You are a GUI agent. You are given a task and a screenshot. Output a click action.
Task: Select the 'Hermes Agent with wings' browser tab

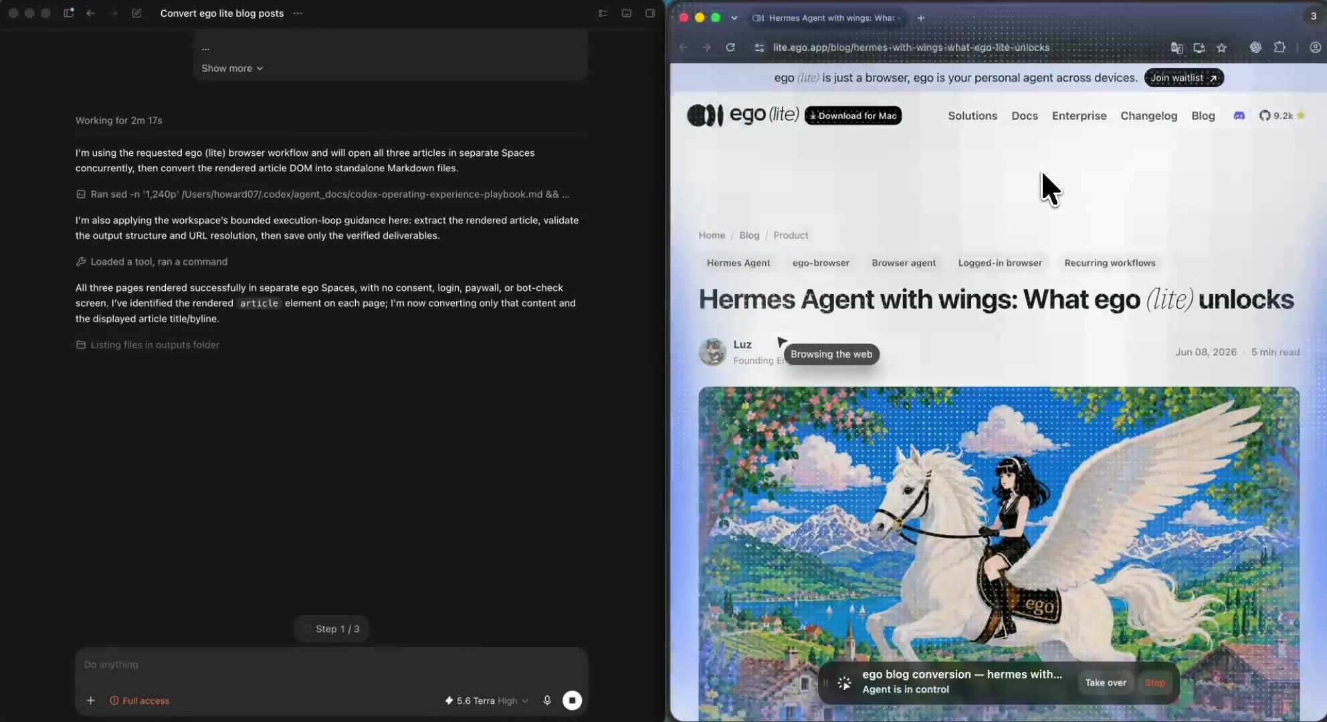tap(828, 18)
